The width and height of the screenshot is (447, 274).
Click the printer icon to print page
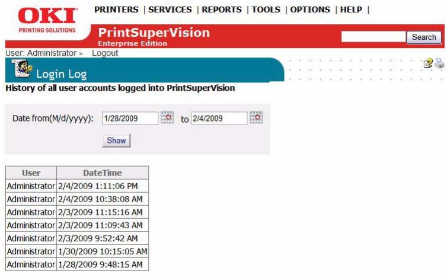click(439, 63)
